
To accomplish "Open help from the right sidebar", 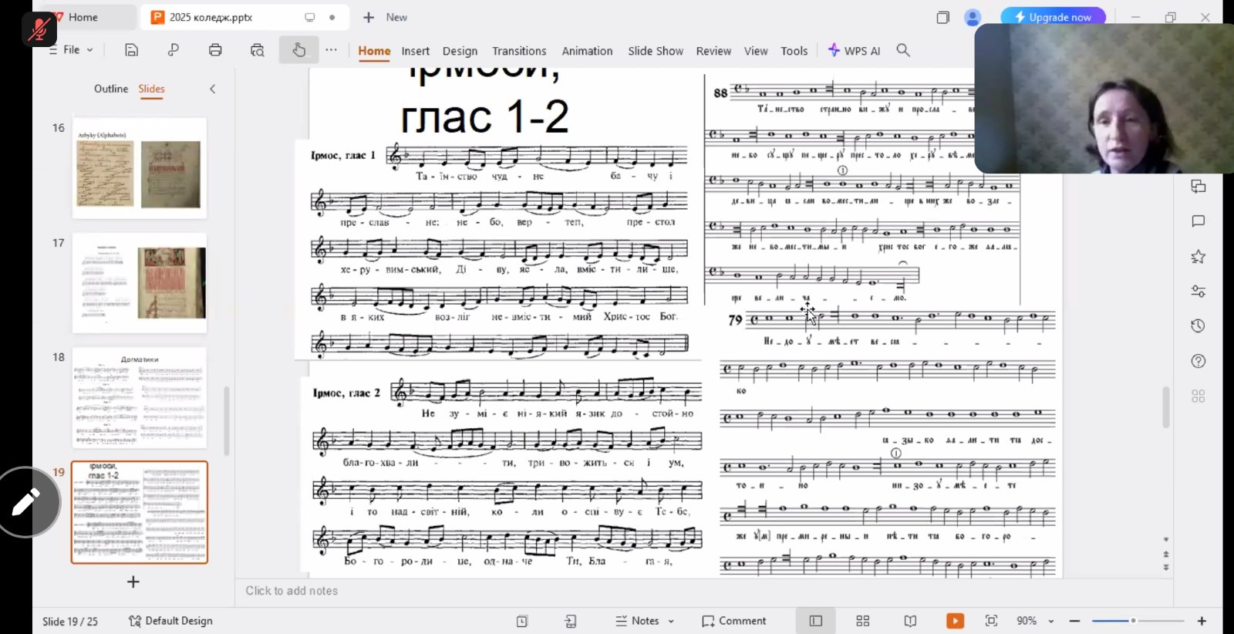I will (1198, 361).
